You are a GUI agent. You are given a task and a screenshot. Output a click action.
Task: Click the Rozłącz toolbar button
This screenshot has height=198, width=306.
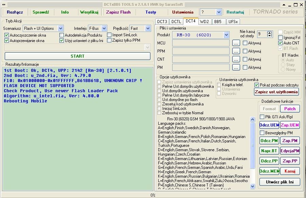click(15, 12)
